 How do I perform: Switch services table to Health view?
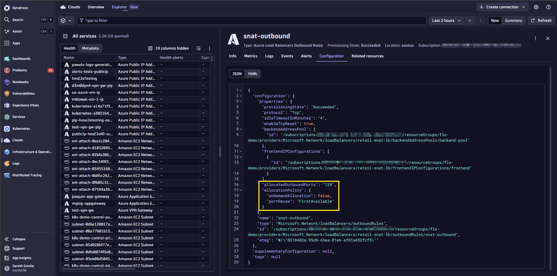69,48
